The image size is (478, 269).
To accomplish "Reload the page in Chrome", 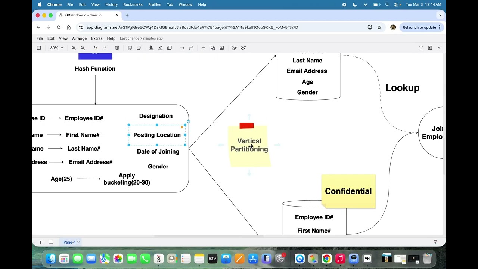I will (x=59, y=27).
